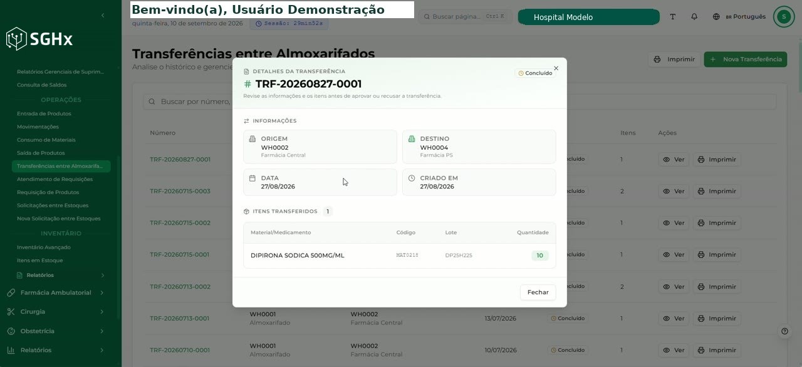The width and height of the screenshot is (802, 367).
Task: Click Ver for TRF-20260710-0001 row
Action: tap(674, 351)
